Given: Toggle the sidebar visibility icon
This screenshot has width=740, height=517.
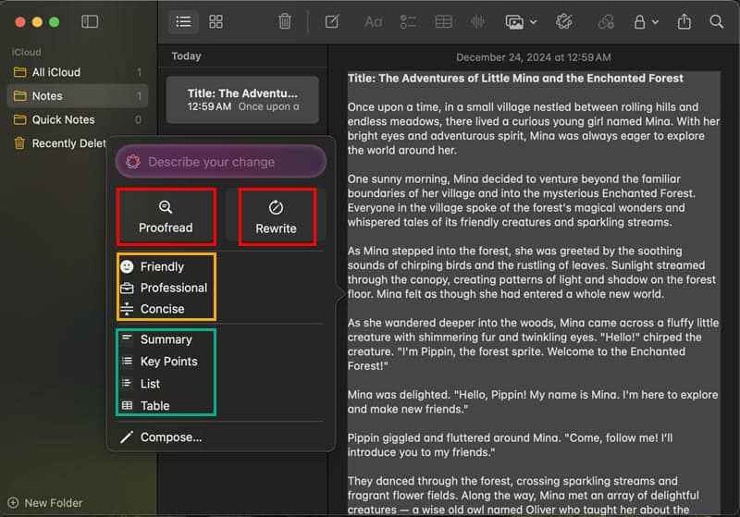Looking at the screenshot, I should pyautogui.click(x=90, y=21).
